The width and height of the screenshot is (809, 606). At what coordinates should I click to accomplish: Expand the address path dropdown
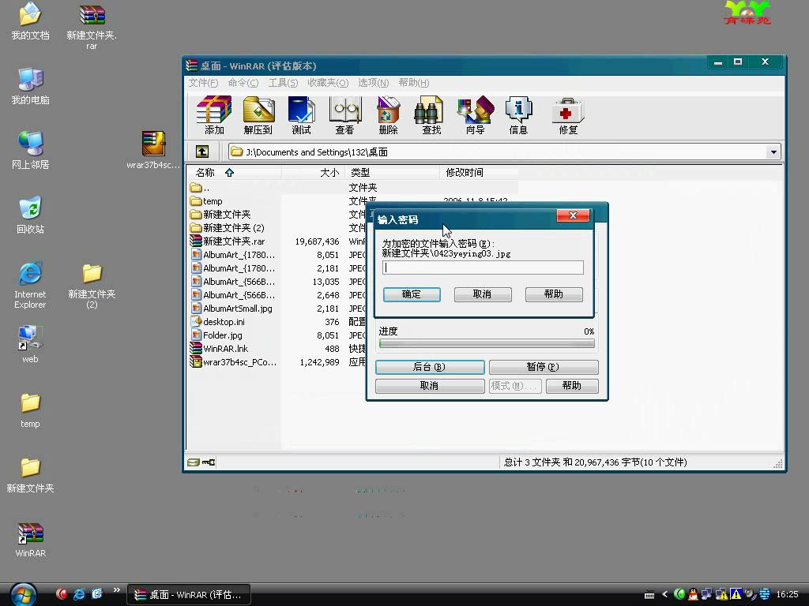coord(773,152)
